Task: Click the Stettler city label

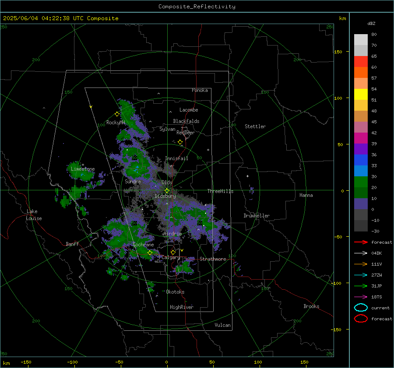Action: click(x=255, y=126)
